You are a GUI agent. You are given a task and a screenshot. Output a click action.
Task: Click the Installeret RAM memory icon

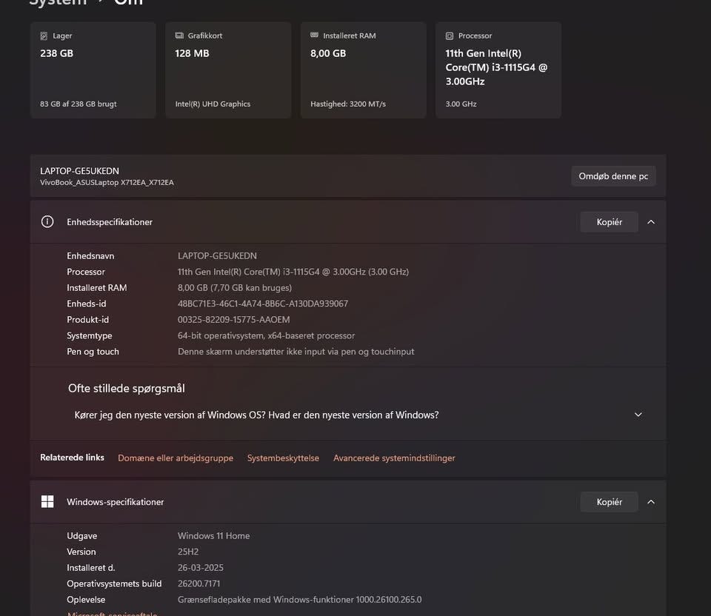[315, 36]
